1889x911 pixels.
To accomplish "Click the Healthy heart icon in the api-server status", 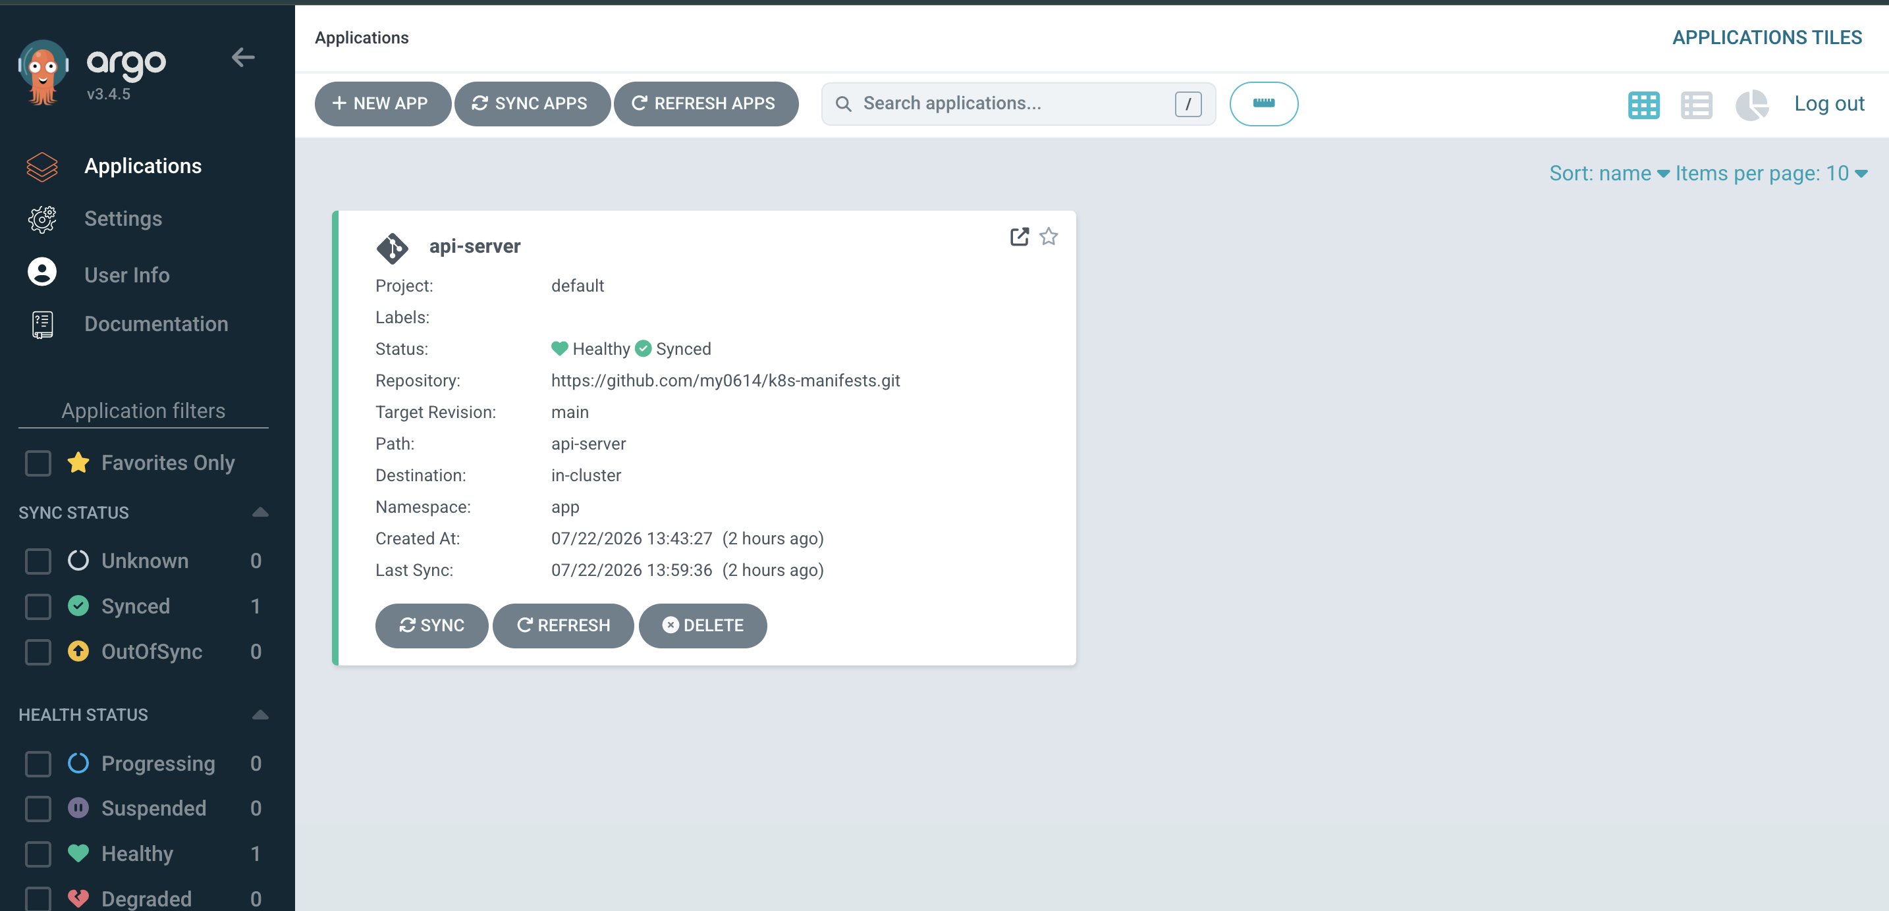I will 559,349.
